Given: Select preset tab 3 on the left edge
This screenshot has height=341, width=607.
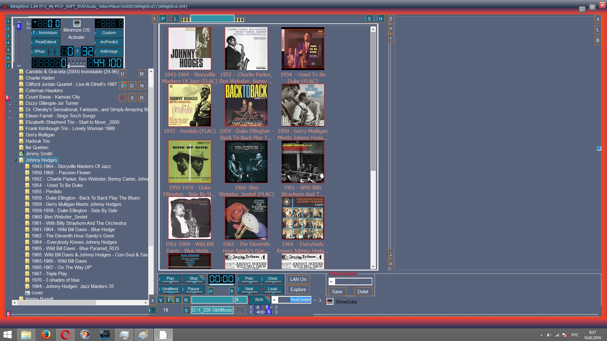Looking at the screenshot, I should point(8,36).
